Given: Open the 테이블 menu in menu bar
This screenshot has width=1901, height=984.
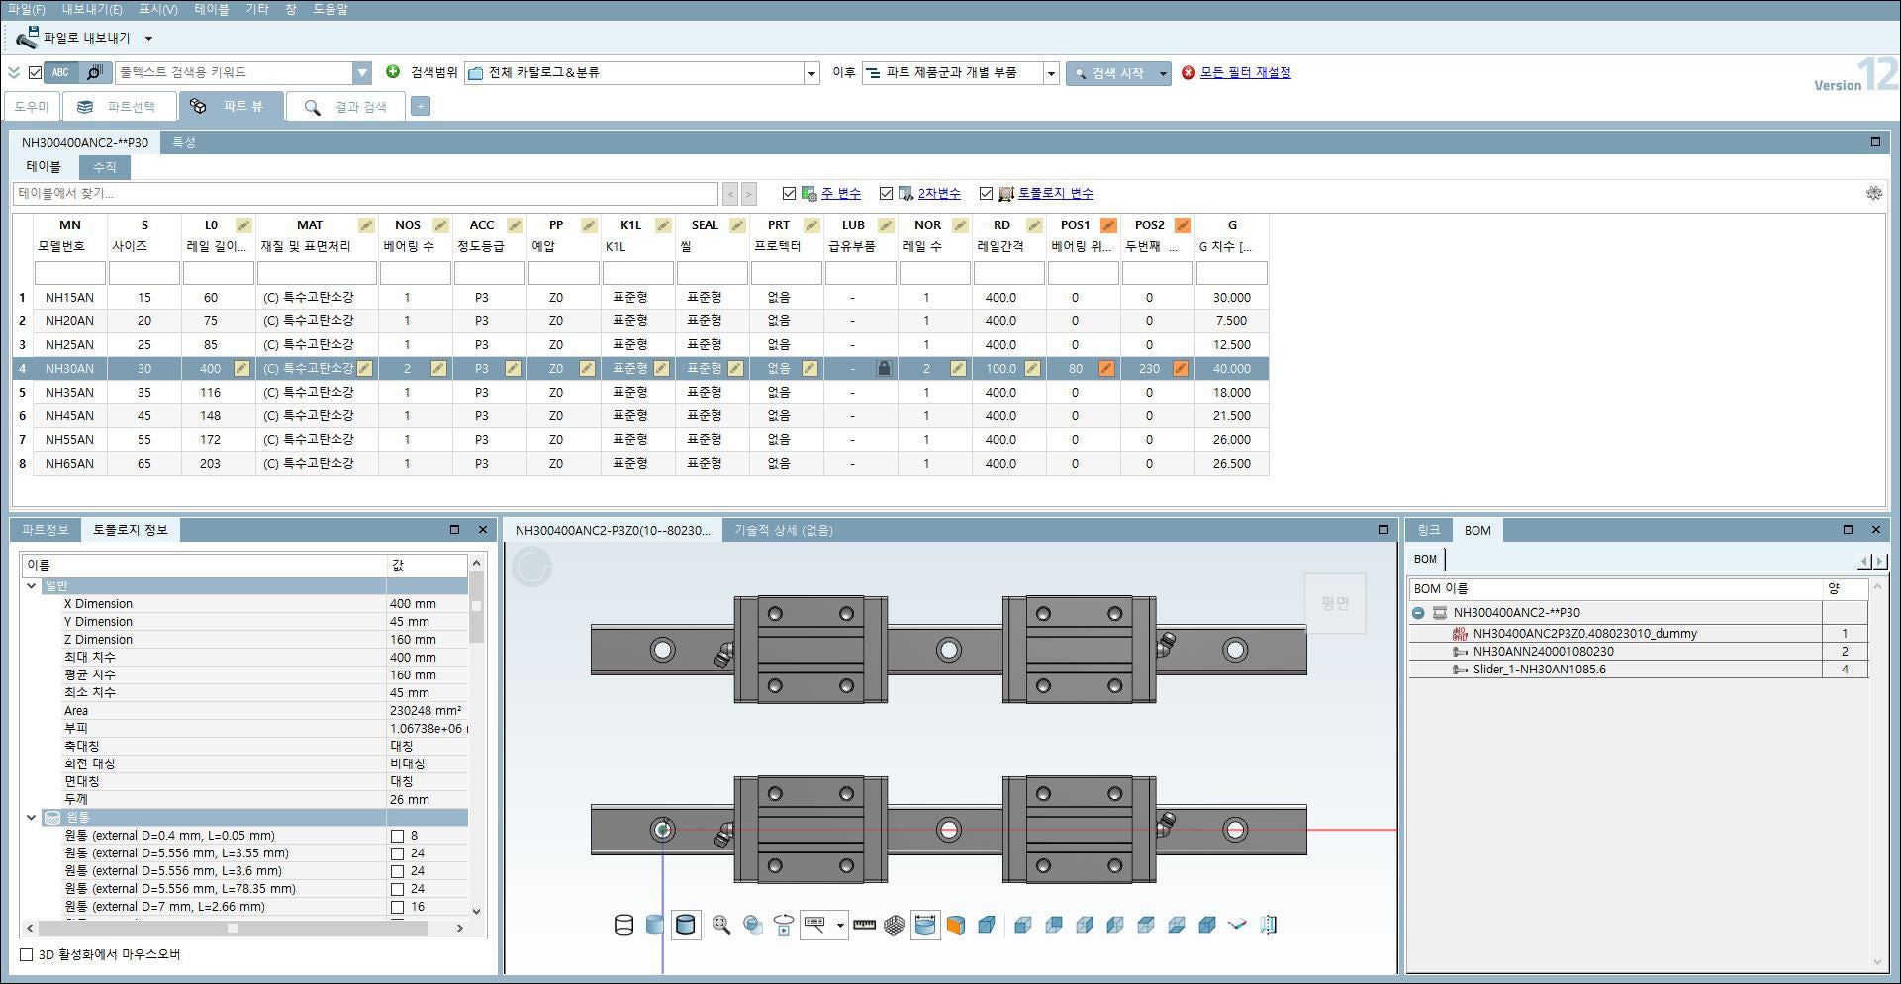Looking at the screenshot, I should (x=211, y=9).
